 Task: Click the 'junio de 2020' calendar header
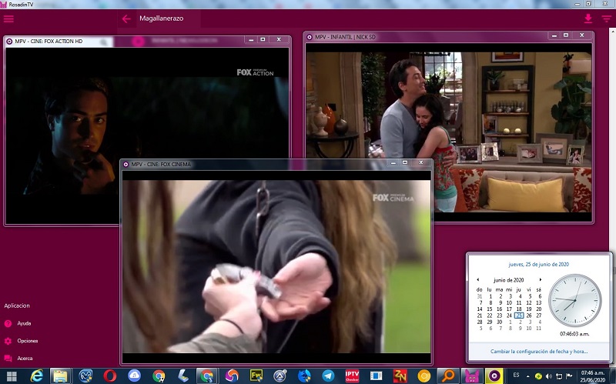click(508, 280)
